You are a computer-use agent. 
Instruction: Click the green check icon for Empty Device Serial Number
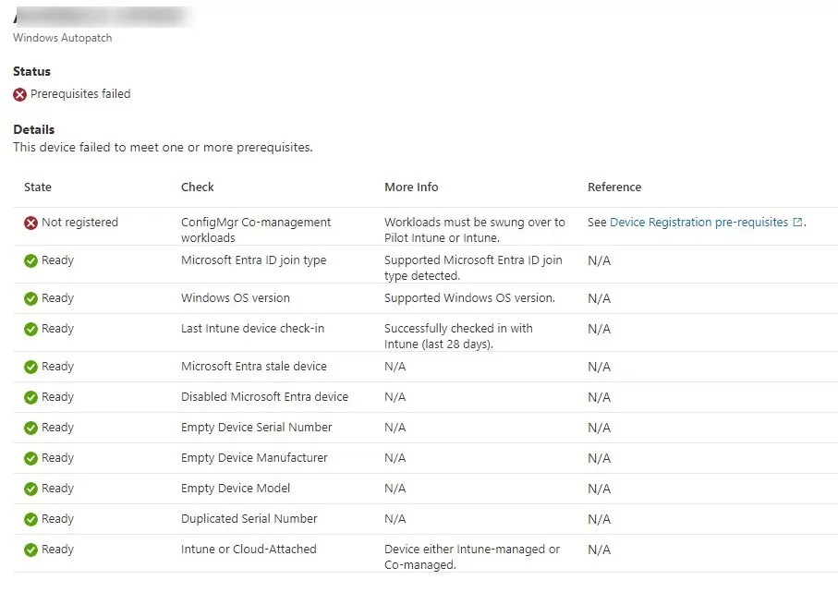tap(31, 428)
